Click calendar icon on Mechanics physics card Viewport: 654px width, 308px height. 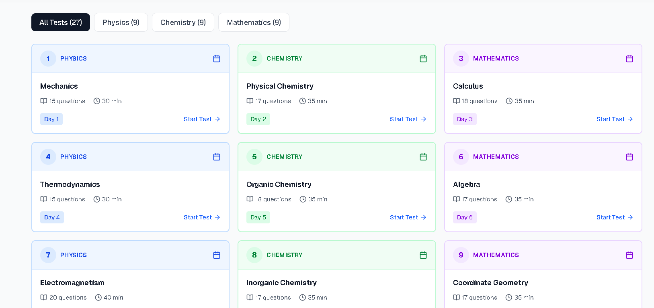(x=216, y=59)
